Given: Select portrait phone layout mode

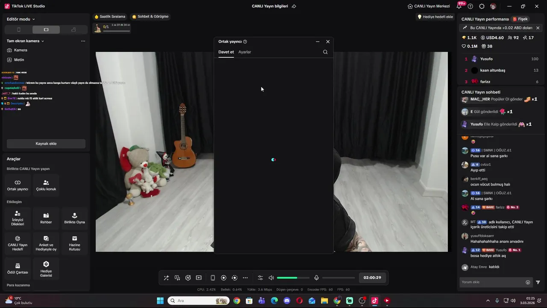Looking at the screenshot, I should [x=18, y=30].
